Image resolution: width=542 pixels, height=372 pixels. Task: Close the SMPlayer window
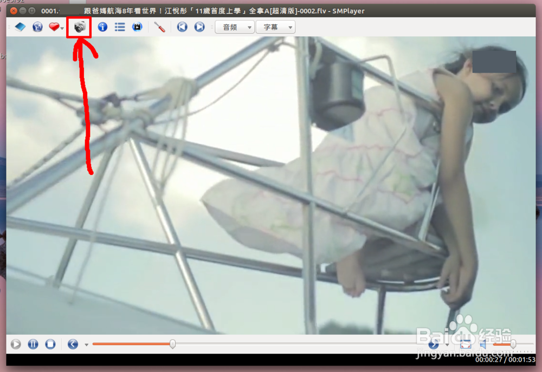[x=14, y=11]
